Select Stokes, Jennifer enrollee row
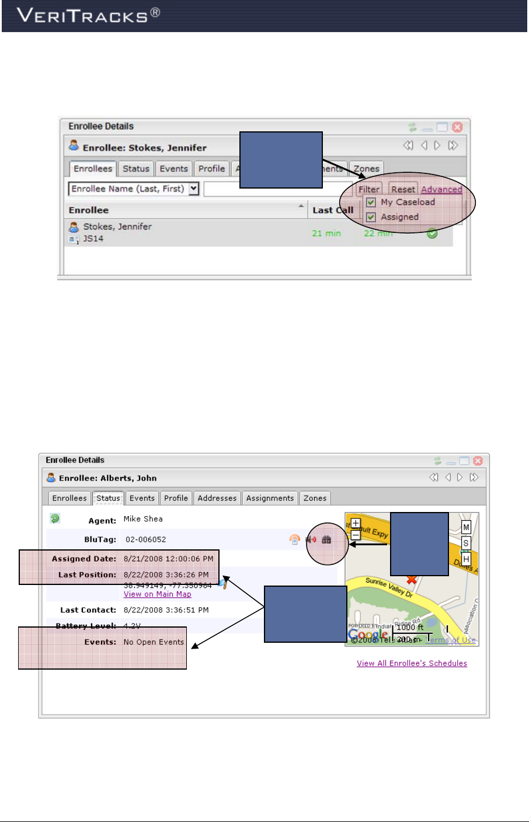 pos(259,232)
